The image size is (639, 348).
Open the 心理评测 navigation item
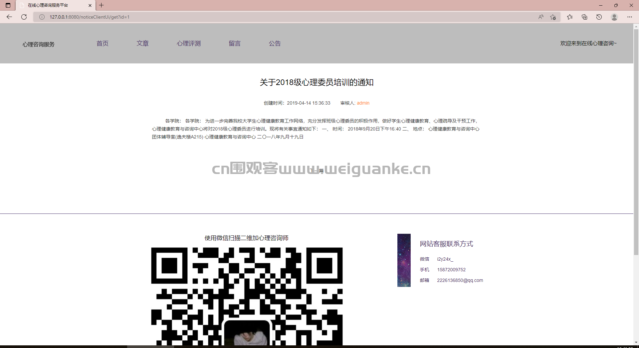coord(189,43)
